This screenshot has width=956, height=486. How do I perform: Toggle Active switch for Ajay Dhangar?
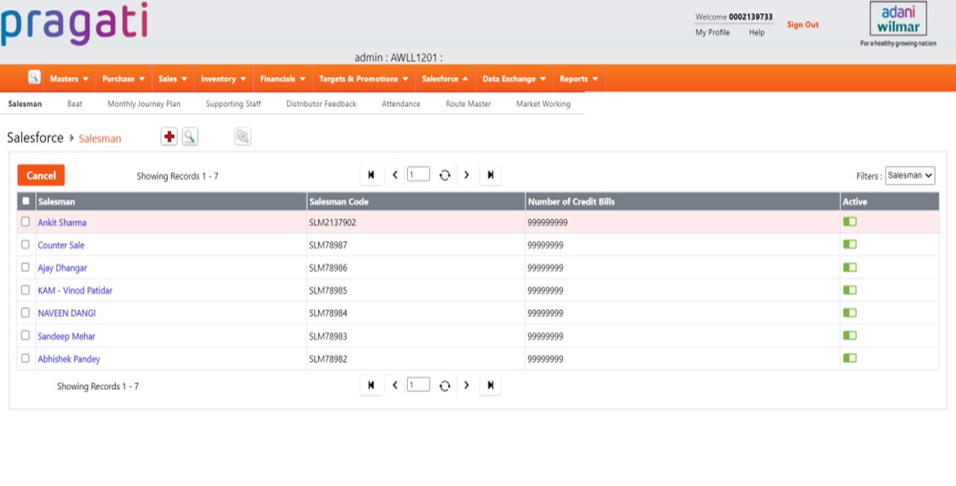(850, 267)
